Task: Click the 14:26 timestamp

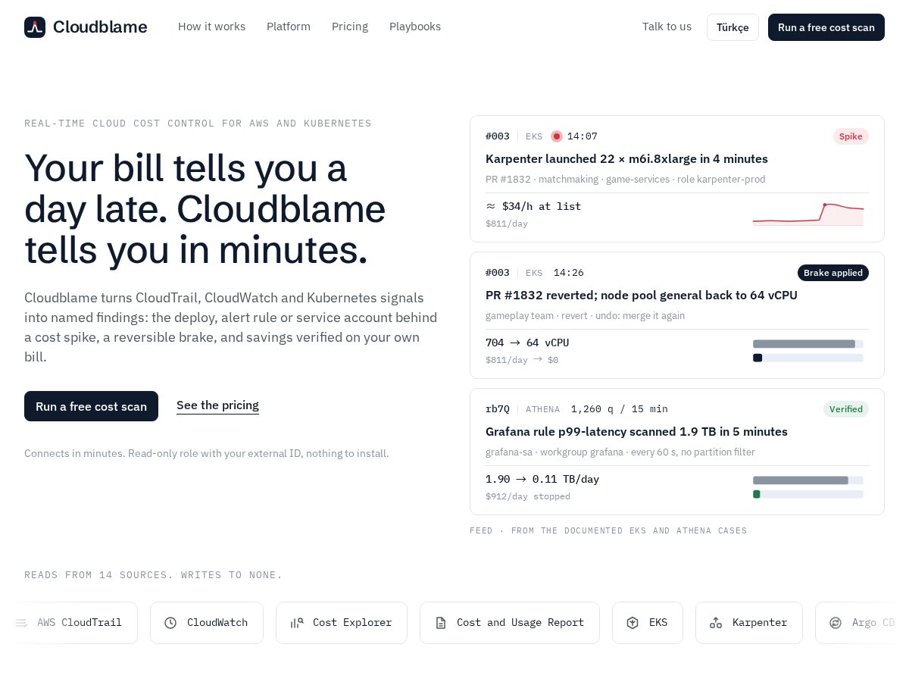Action: tap(569, 273)
